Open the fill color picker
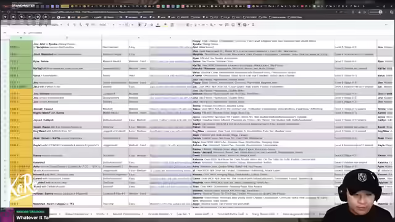The height and width of the screenshot is (222, 395). pyautogui.click(x=165, y=25)
